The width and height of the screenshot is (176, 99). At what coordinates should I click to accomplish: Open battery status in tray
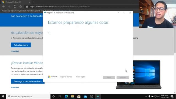[x=152, y=97]
